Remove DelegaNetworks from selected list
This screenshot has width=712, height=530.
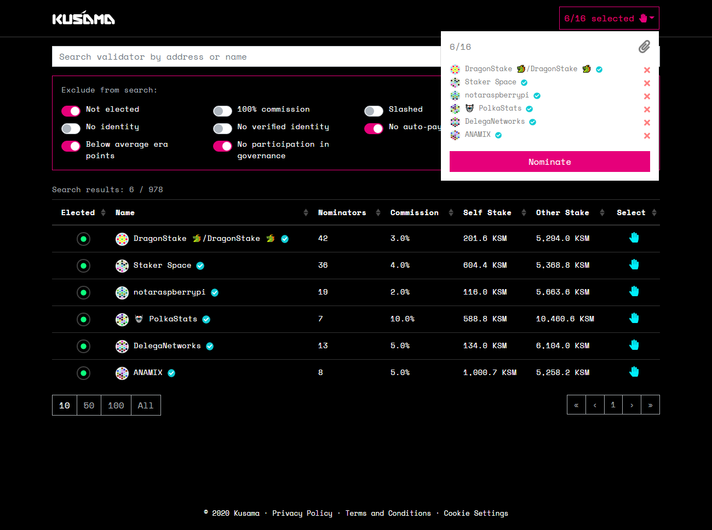pyautogui.click(x=647, y=122)
